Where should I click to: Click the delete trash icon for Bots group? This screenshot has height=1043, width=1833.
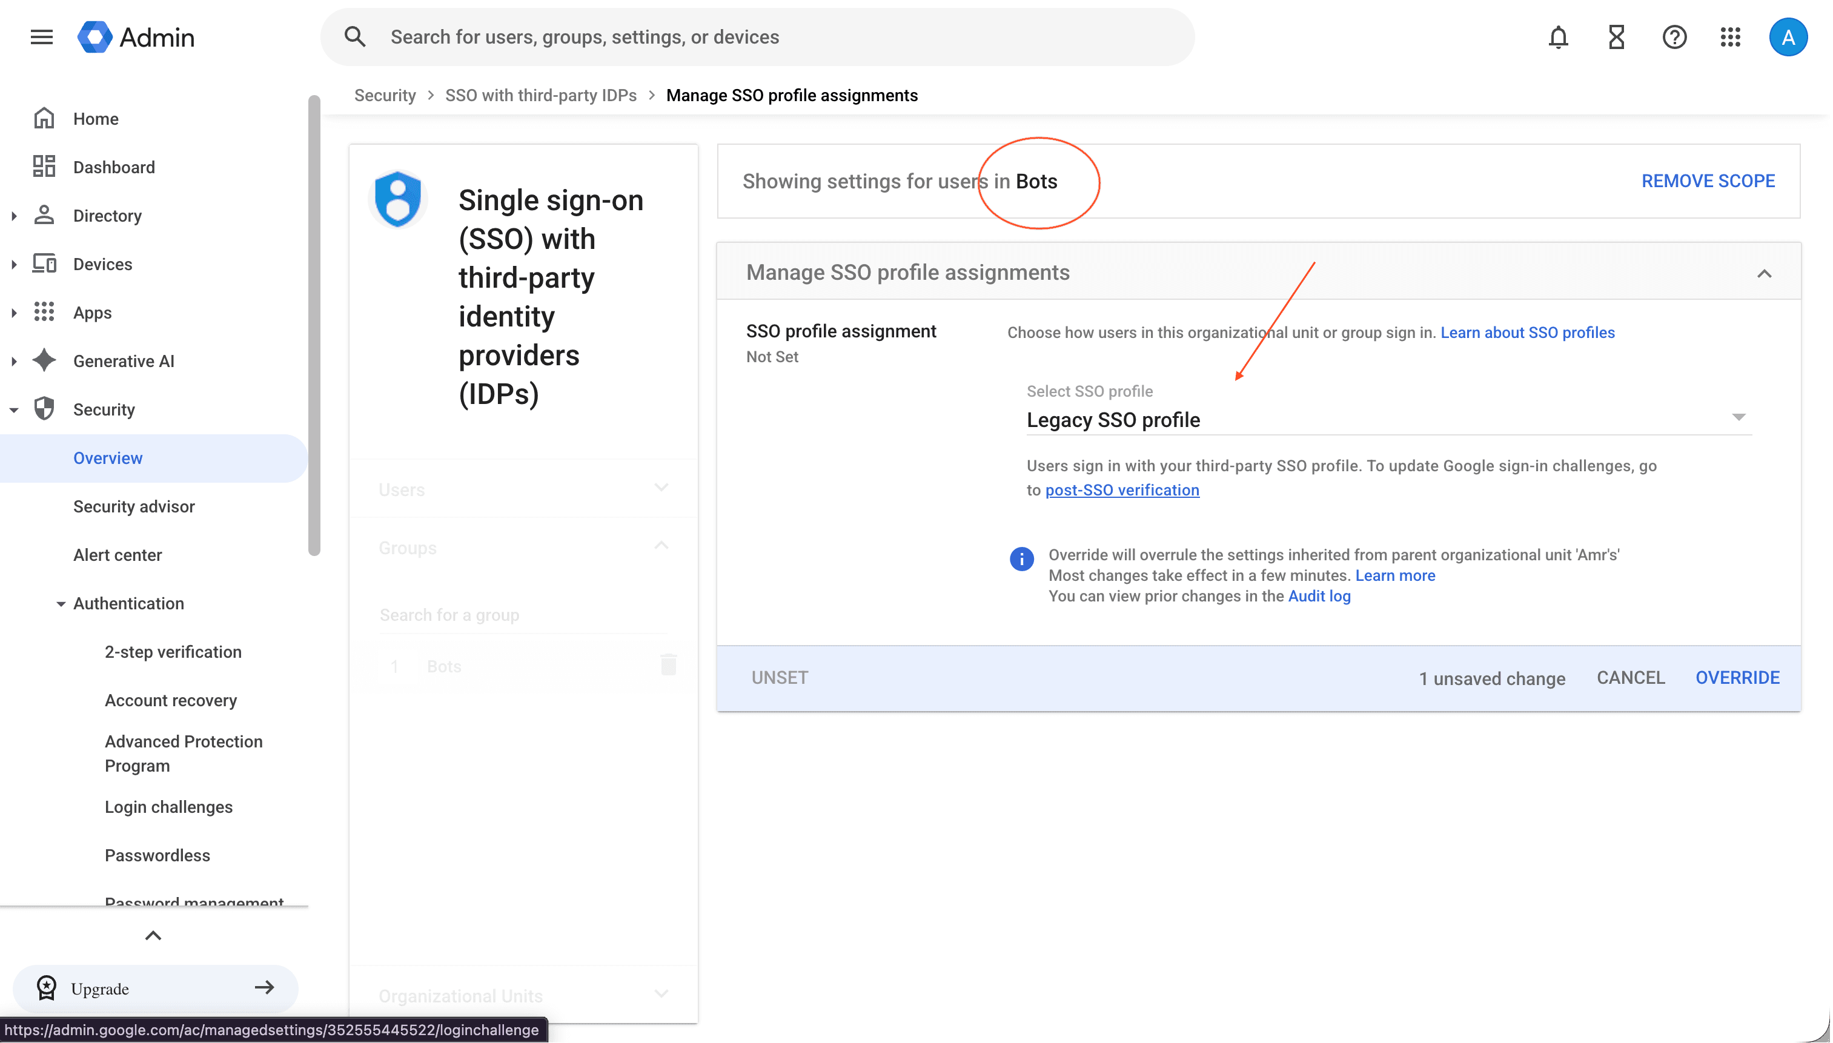[x=669, y=666]
